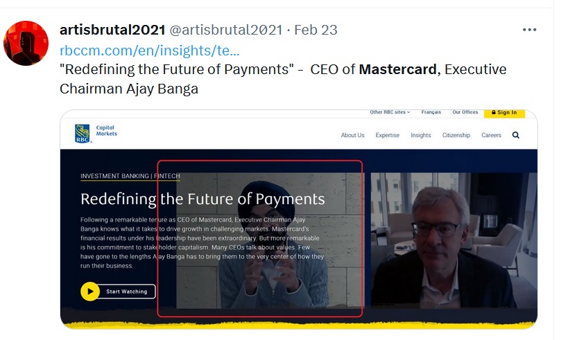
Task: Open the Our Offices link
Action: [x=465, y=112]
